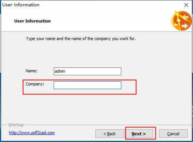Click the Company: label
This screenshot has width=193, height=142.
[x=35, y=84]
